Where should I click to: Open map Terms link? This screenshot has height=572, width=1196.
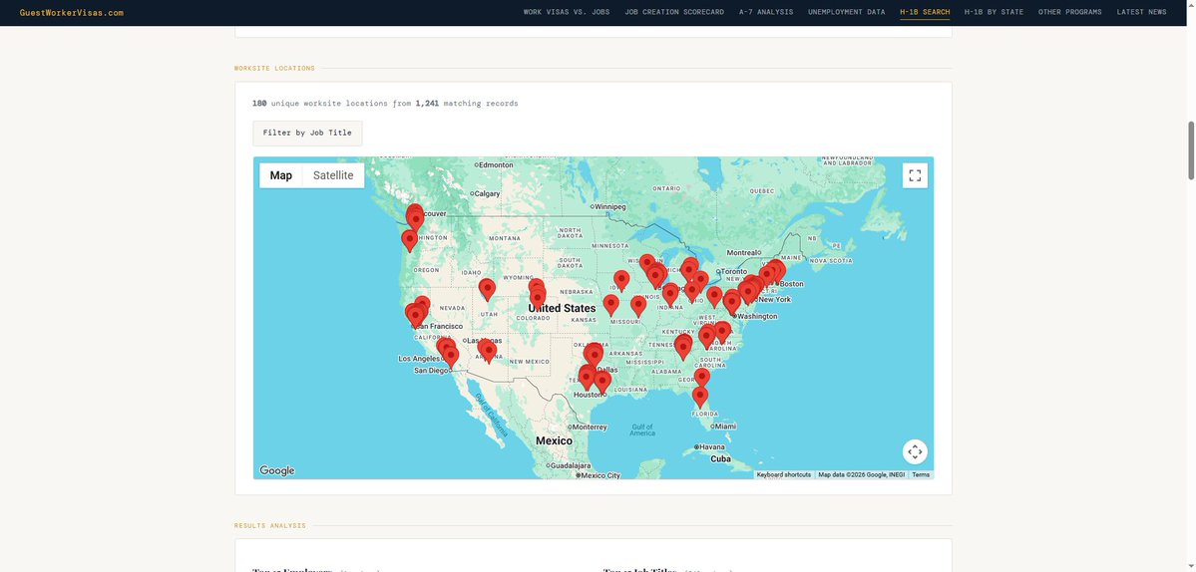click(921, 474)
